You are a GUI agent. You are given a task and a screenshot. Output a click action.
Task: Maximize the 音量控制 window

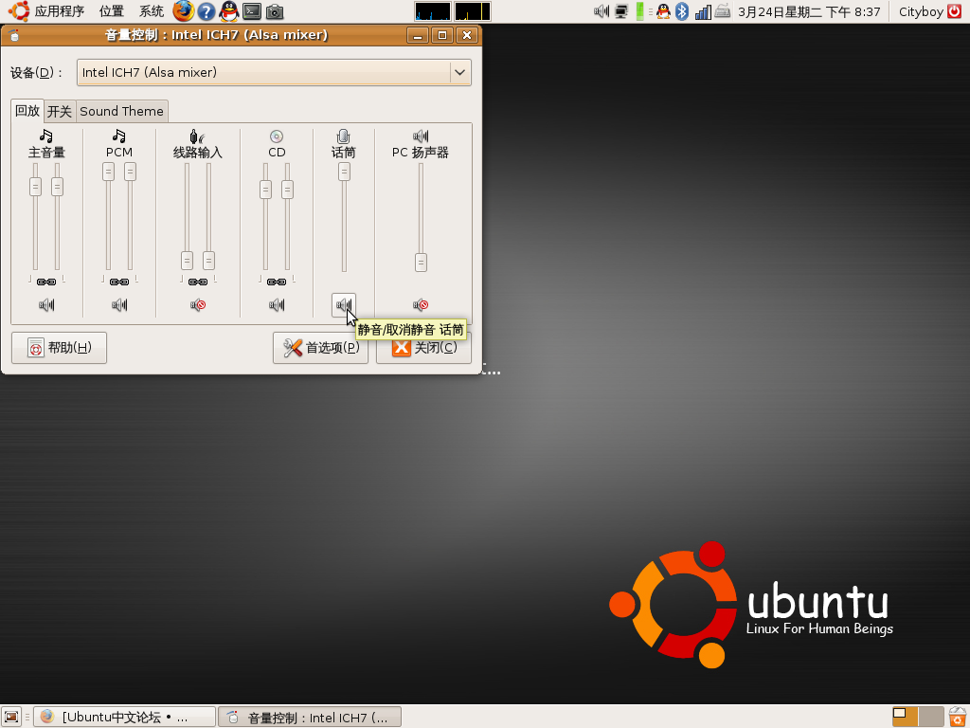point(442,35)
